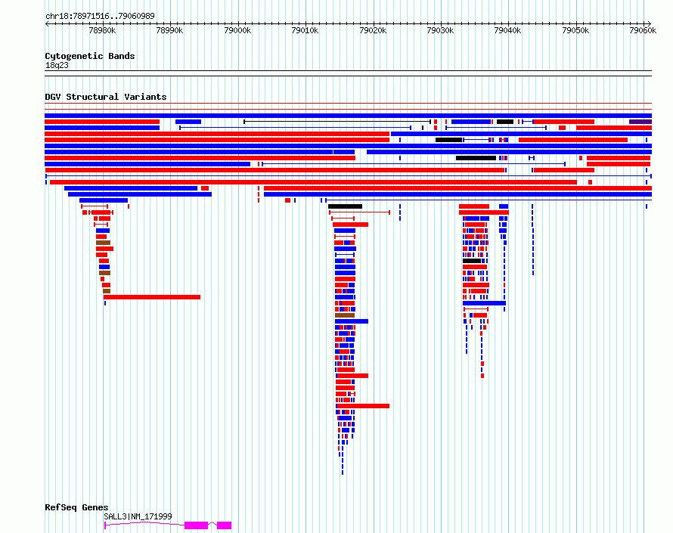Viewport: 673px width, 533px height.
Task: Select the purple variant bar near 79060k
Action: (640, 122)
